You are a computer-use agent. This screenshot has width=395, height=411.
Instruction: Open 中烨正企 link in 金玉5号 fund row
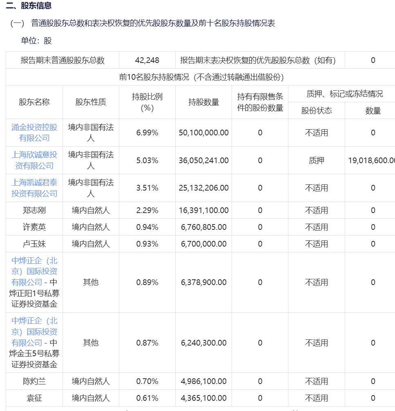pyautogui.click(x=34, y=332)
